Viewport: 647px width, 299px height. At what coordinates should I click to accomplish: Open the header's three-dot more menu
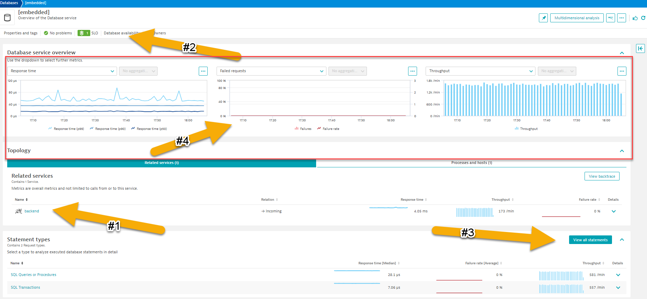[x=622, y=18]
